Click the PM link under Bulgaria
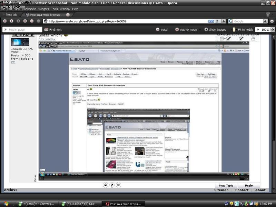Image resolution: width=276 pixels, height=207 pixels. [13, 62]
